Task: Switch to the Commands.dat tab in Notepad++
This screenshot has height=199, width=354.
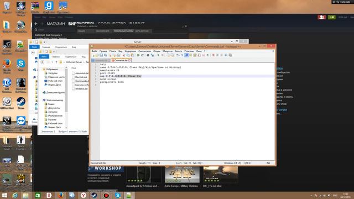Action: pos(121,60)
